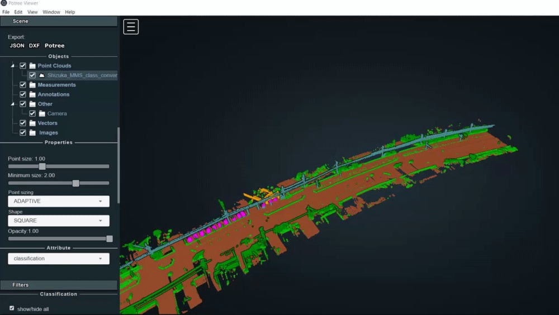The height and width of the screenshot is (315, 559).
Task: Uncheck the Measurements visibility checkbox
Action: click(x=23, y=85)
